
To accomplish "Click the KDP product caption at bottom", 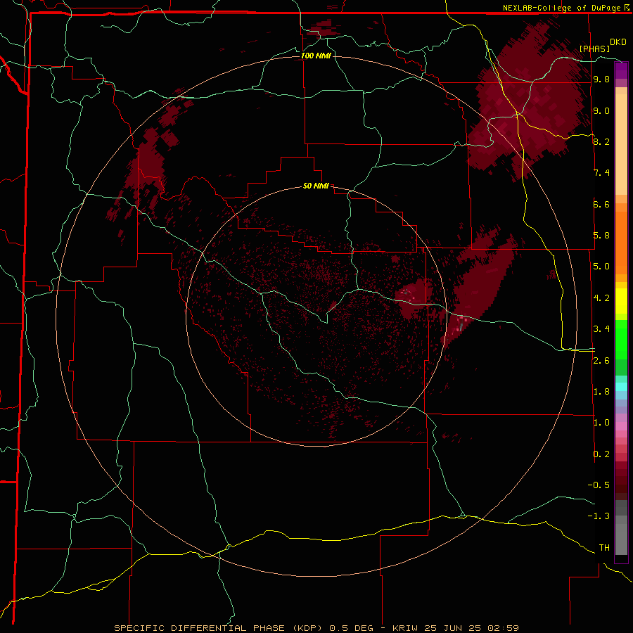I will tap(316, 628).
